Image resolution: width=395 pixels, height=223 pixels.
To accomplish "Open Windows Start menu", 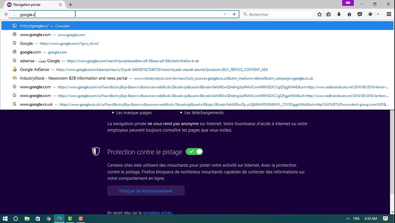I will 5,219.
